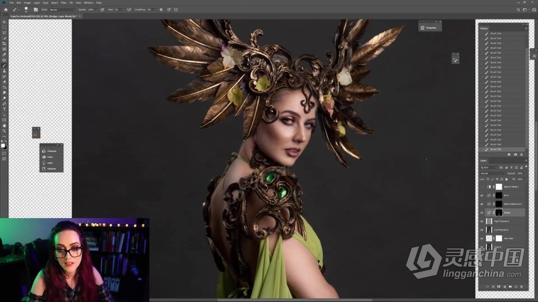Open Channels from collapsed panel group
Screen dimensions: 538x302
[x=51, y=151]
